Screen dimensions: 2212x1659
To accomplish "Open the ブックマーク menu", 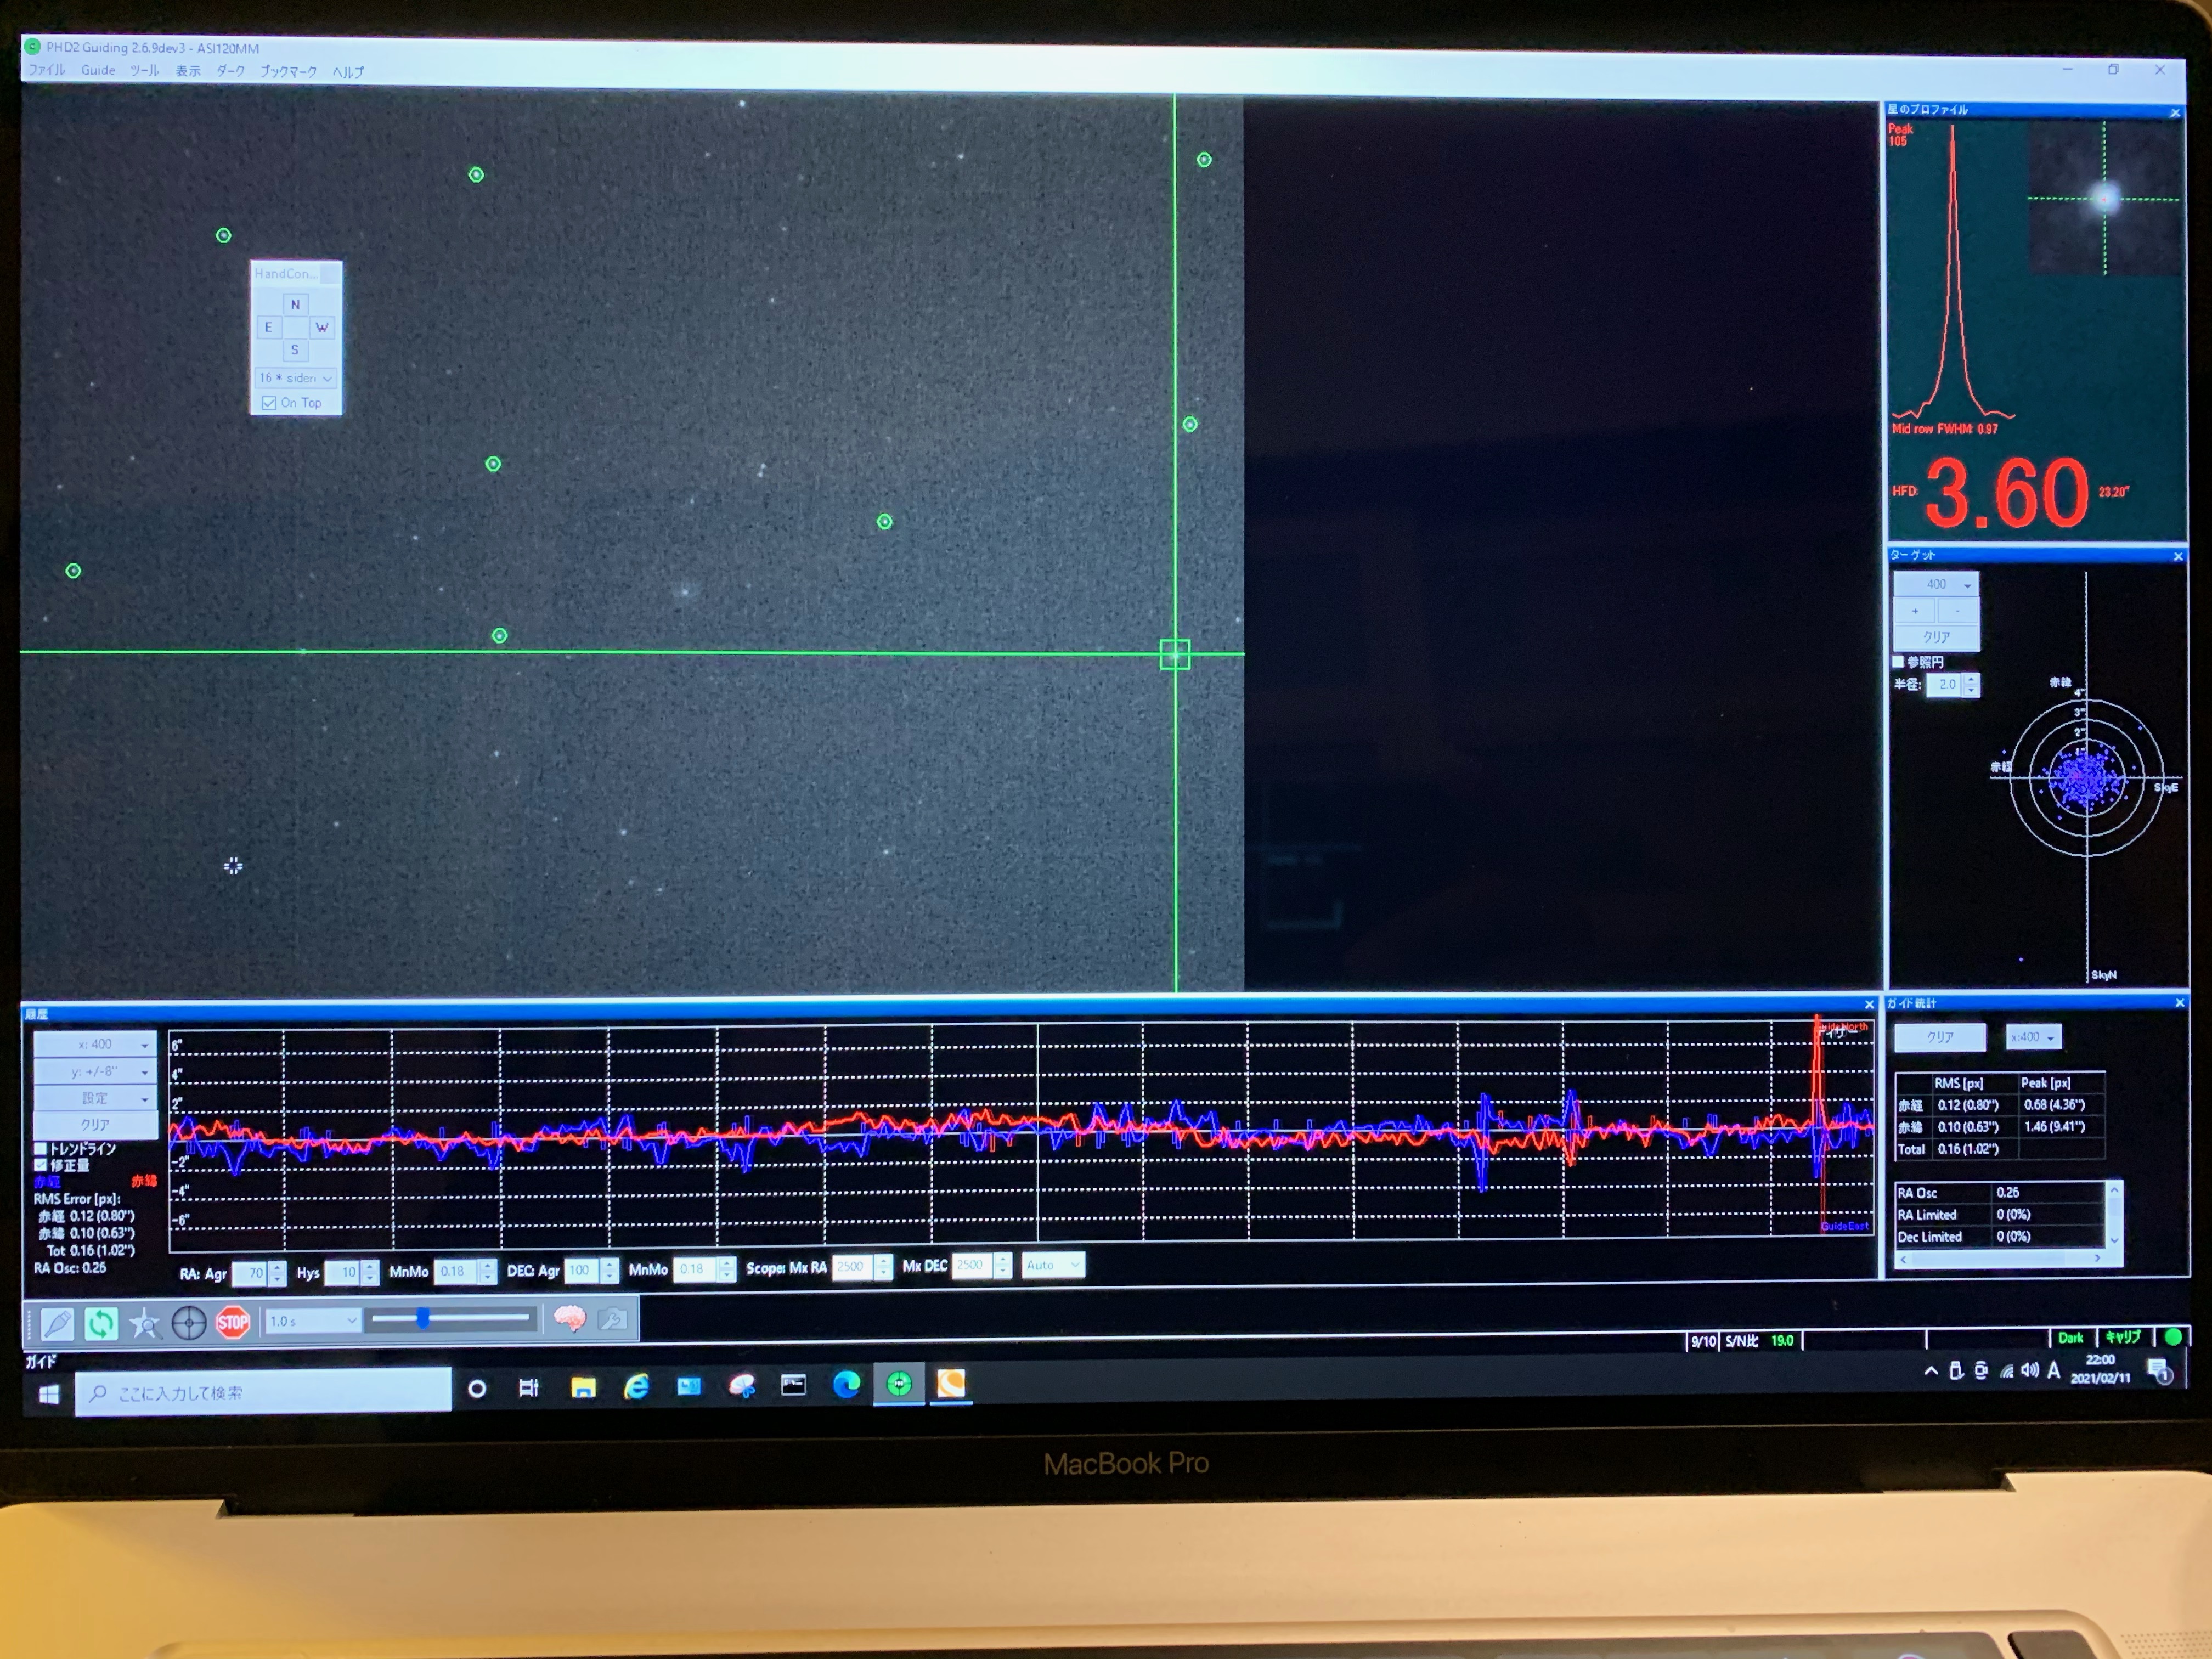I will pos(288,71).
